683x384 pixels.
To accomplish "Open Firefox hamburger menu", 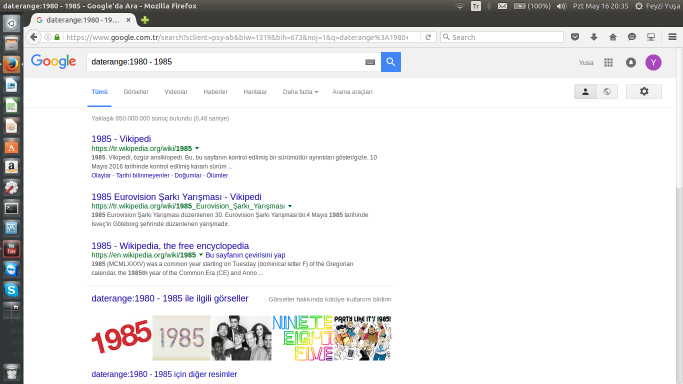I will pos(672,37).
